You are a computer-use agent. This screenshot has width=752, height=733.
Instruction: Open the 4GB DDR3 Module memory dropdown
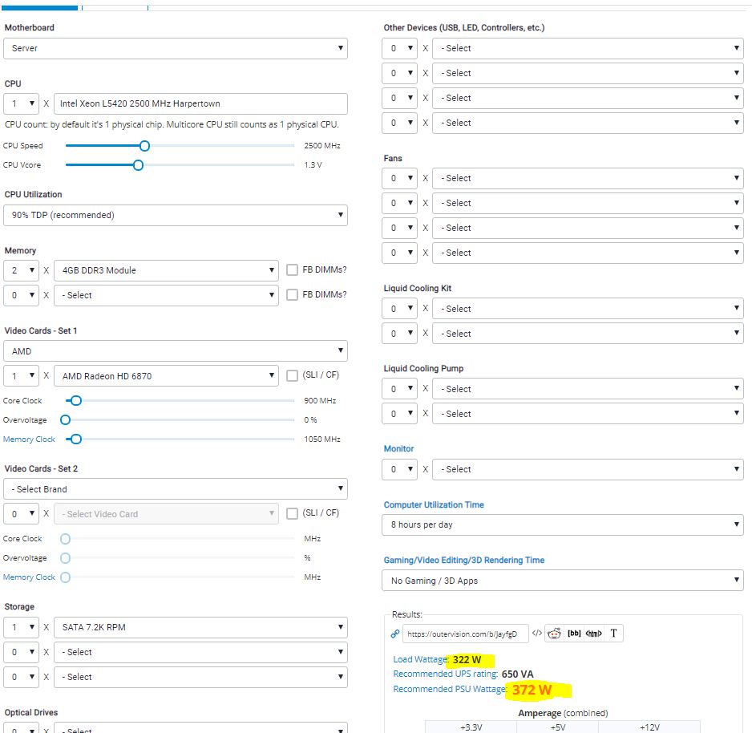166,270
